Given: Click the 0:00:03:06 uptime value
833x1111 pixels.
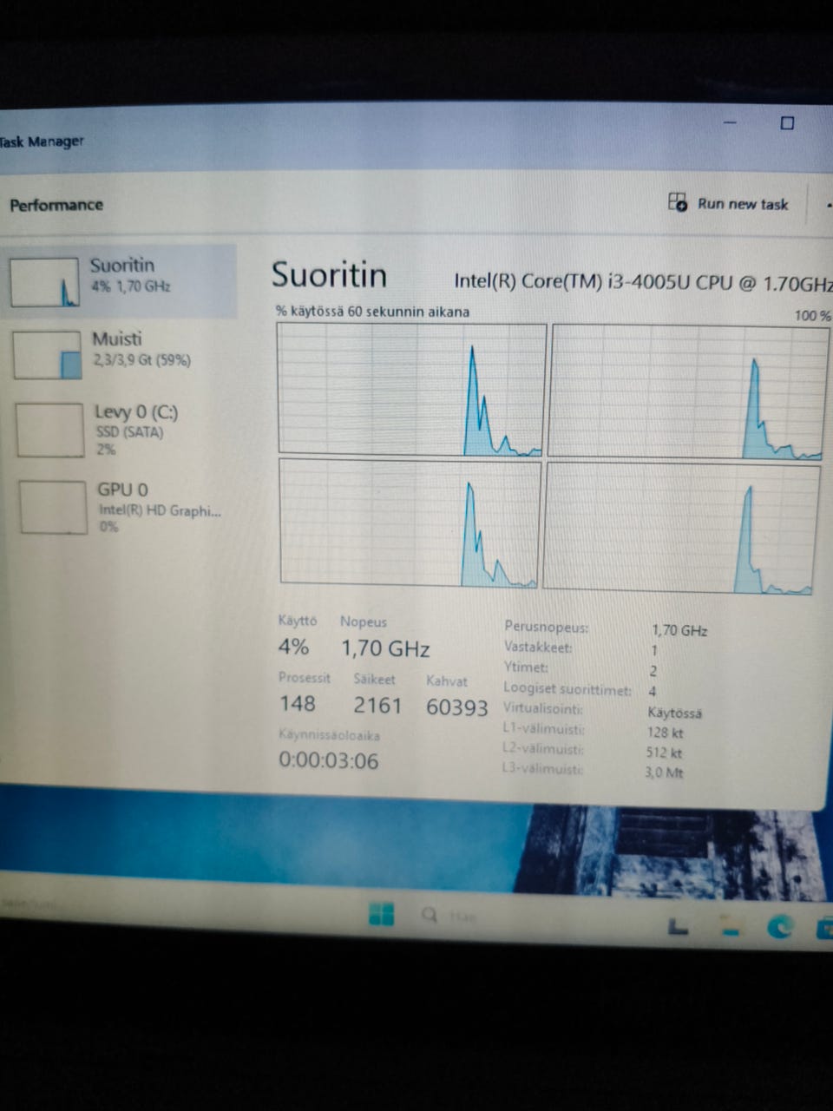Looking at the screenshot, I should click(x=328, y=760).
